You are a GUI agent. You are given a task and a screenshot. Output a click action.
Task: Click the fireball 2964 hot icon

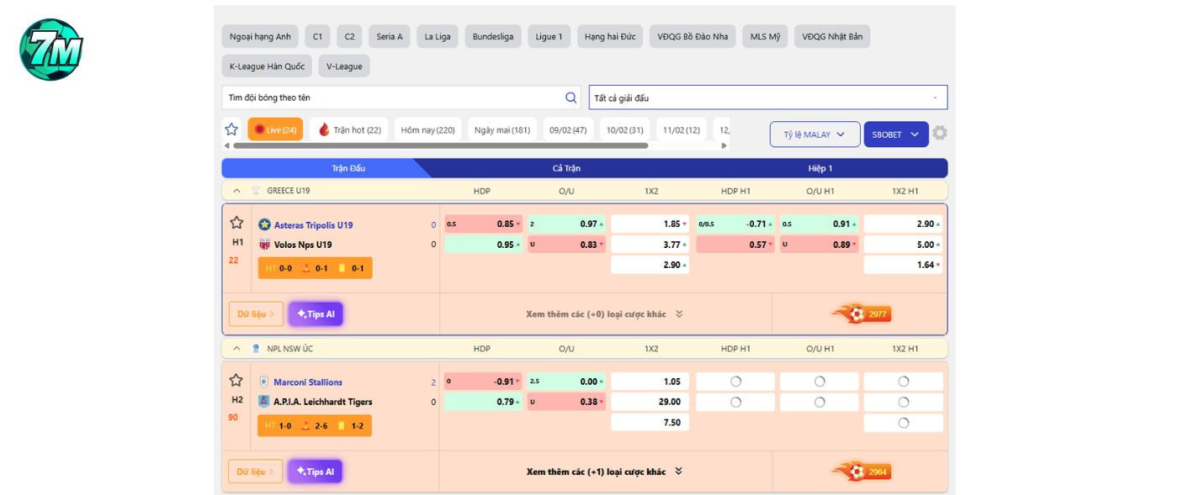click(861, 471)
